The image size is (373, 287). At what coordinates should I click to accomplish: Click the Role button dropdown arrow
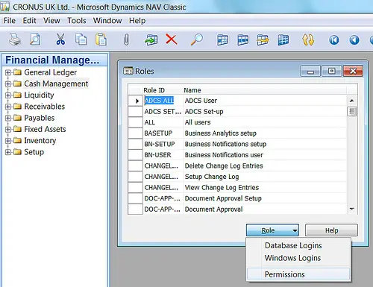(x=295, y=230)
